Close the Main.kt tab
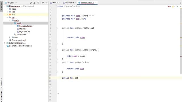Image resolution: width=182 pixels, height=102 pixels. 60,3
